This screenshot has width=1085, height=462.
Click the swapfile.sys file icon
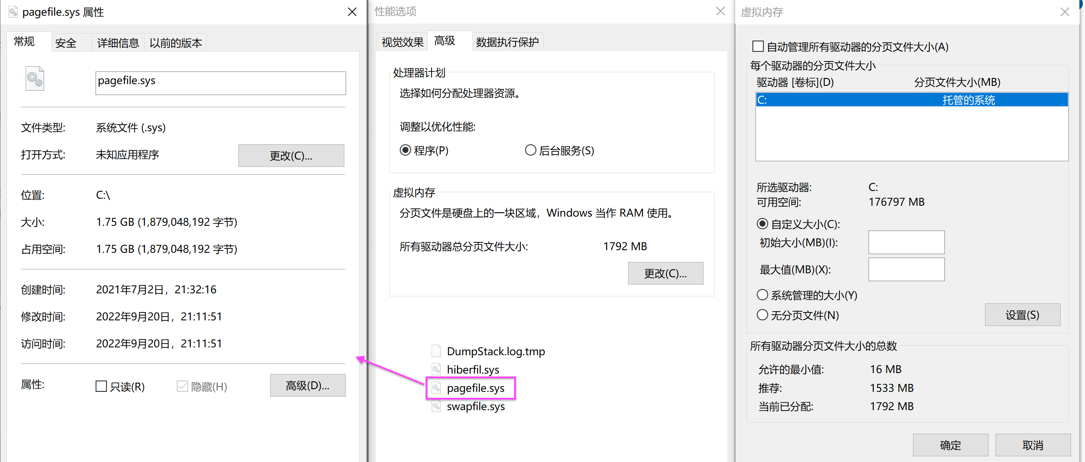pos(436,406)
